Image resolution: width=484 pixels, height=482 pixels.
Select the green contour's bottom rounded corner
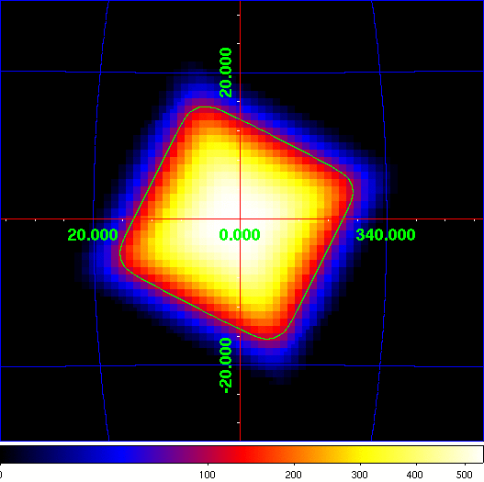[268, 338]
